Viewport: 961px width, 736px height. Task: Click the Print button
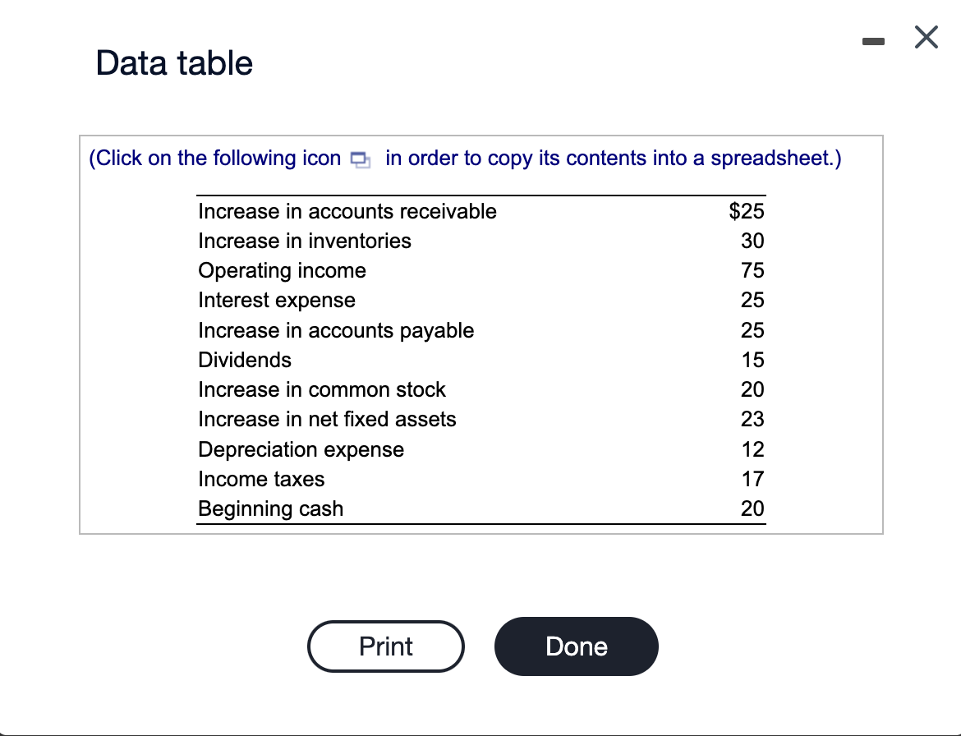(385, 646)
